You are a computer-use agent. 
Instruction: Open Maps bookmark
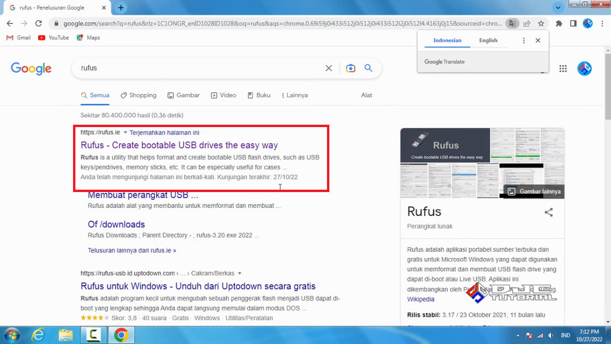pos(88,38)
